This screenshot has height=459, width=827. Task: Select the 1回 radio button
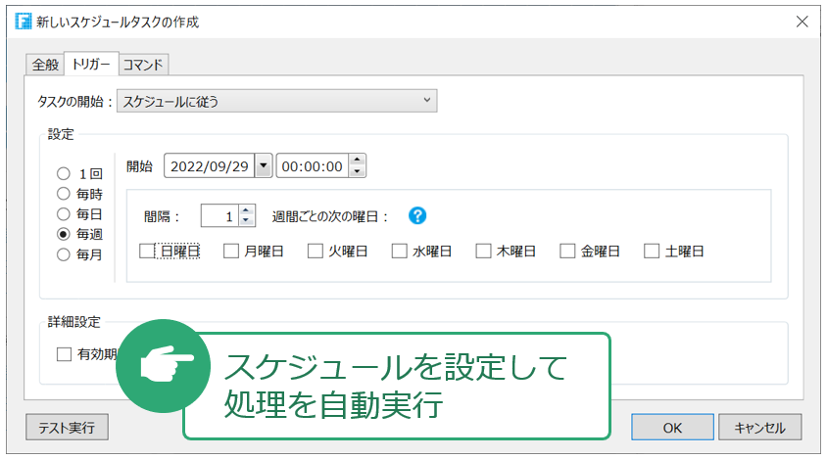click(x=64, y=173)
